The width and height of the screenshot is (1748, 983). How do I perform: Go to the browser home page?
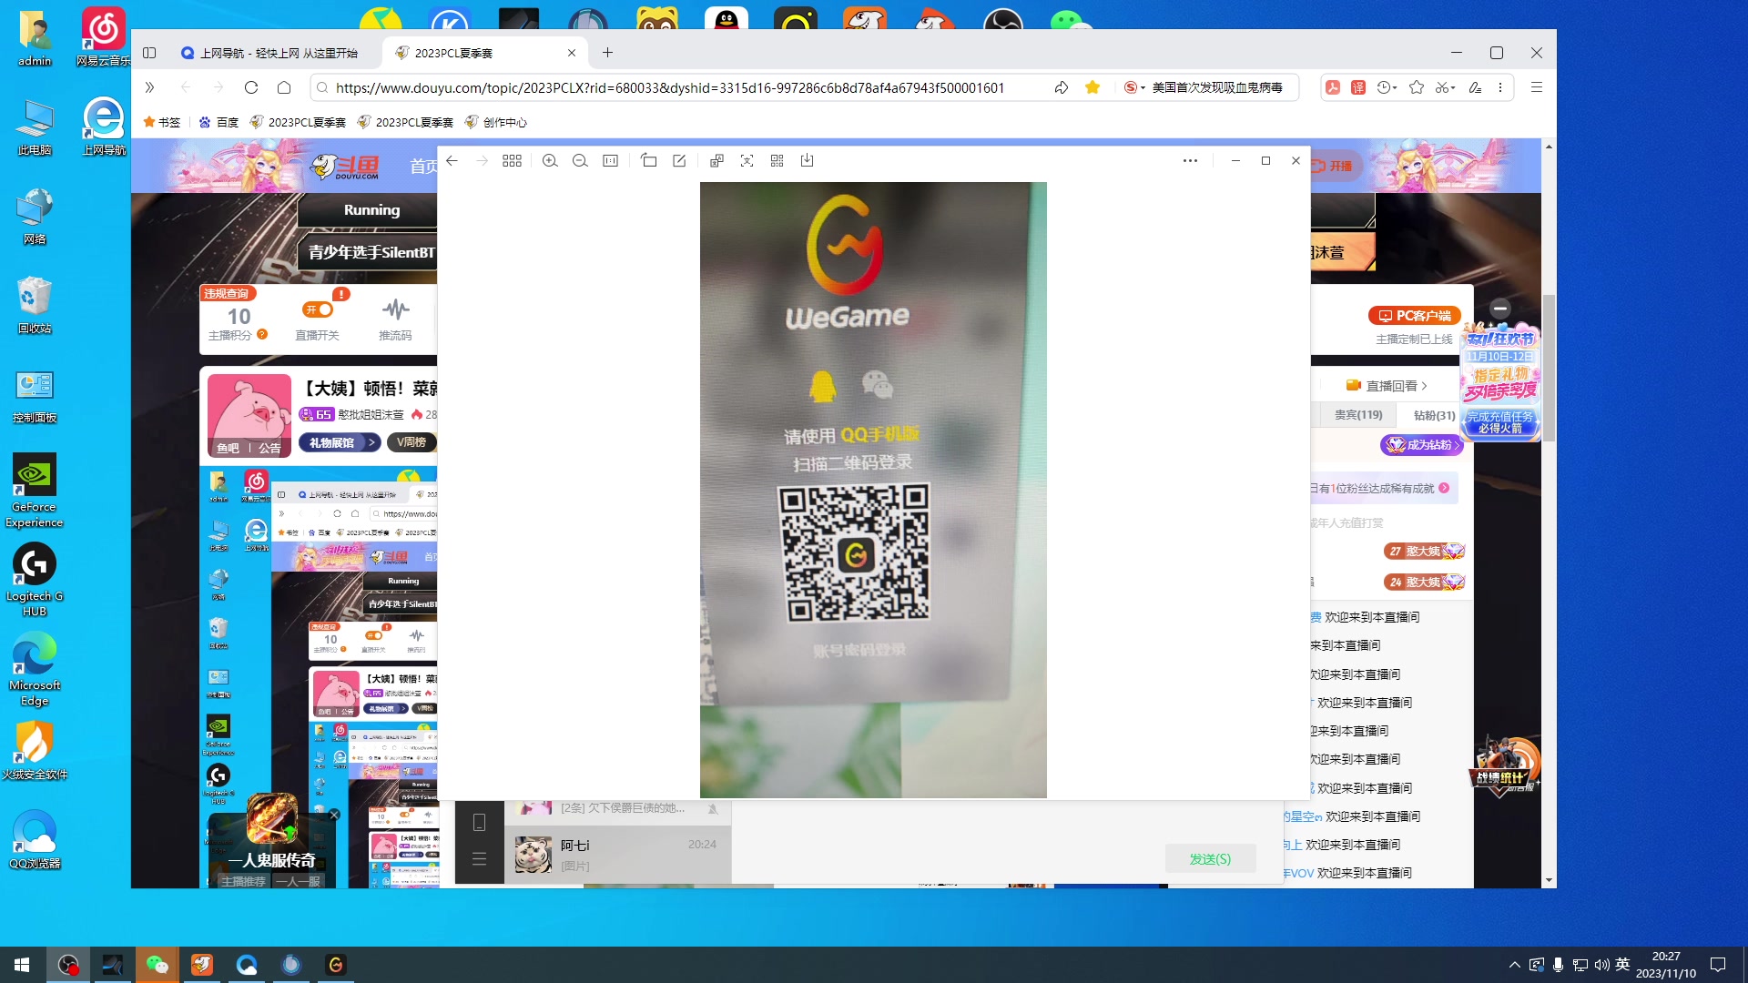point(285,87)
